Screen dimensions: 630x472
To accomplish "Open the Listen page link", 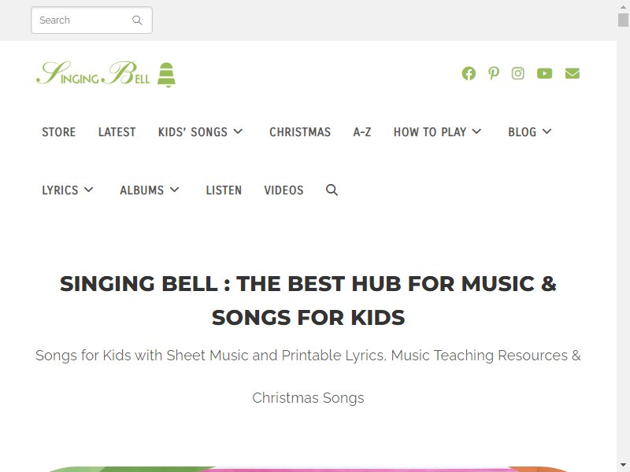I will [x=224, y=190].
